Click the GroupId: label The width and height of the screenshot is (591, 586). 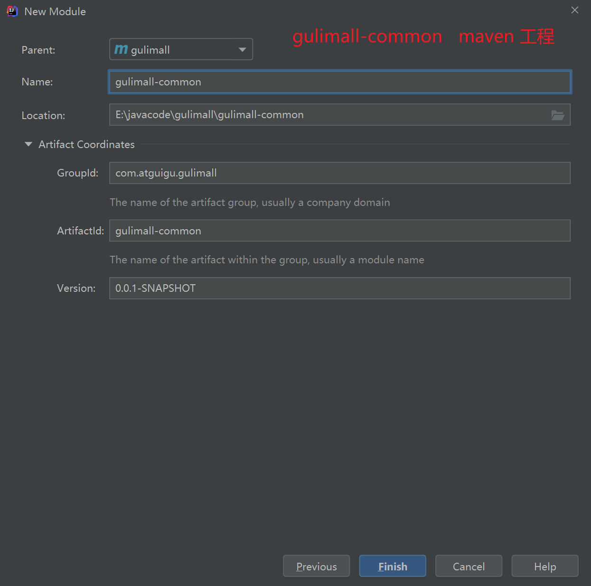click(78, 173)
